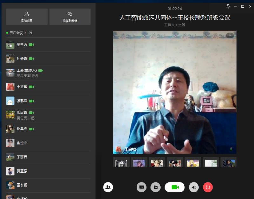The image size is (254, 199).
Task: Click camera icon beside 张鹤洋
Action: [31, 101]
